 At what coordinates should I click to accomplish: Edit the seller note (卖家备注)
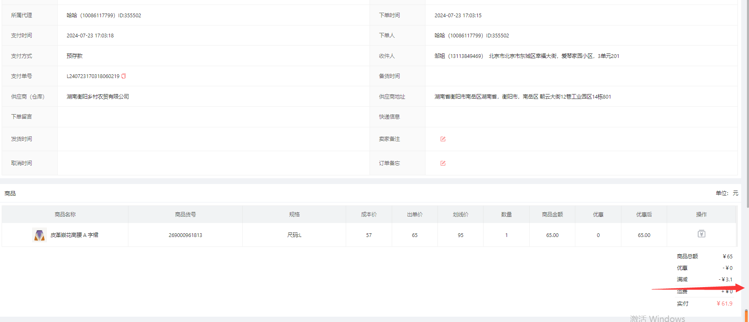(443, 139)
